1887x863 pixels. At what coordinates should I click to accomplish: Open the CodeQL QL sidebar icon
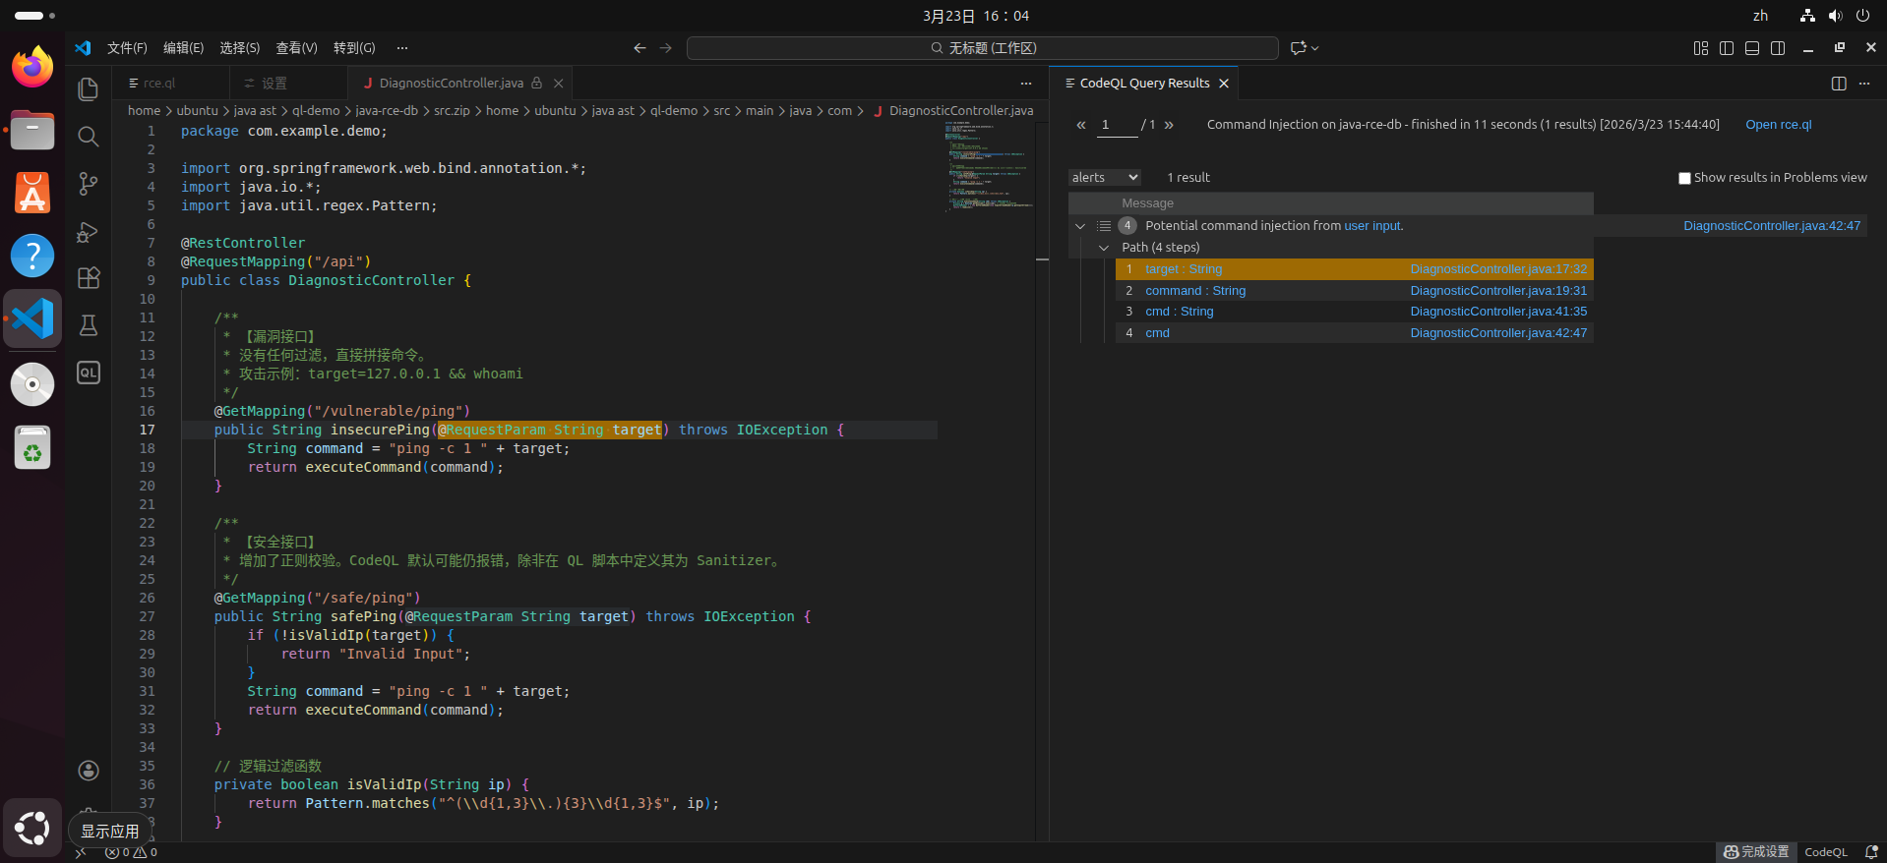89,373
